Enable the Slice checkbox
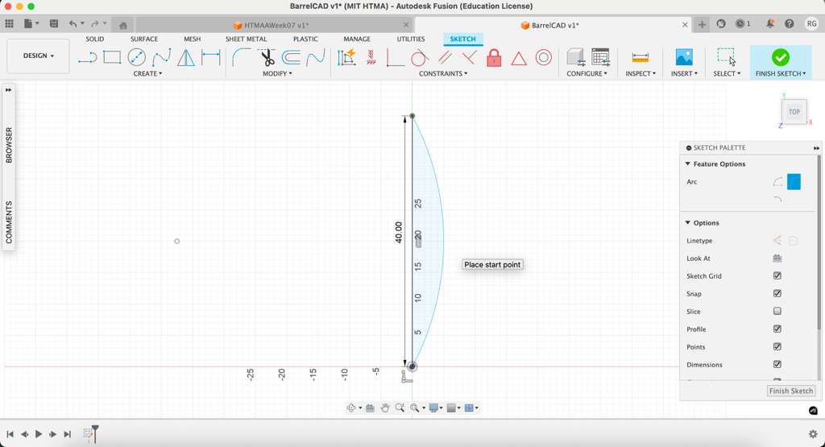Image resolution: width=825 pixels, height=447 pixels. pyautogui.click(x=777, y=312)
